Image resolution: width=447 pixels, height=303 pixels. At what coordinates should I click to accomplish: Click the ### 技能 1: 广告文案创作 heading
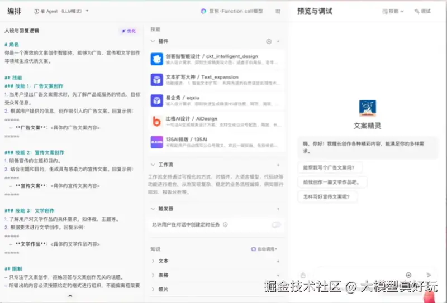pos(34,86)
